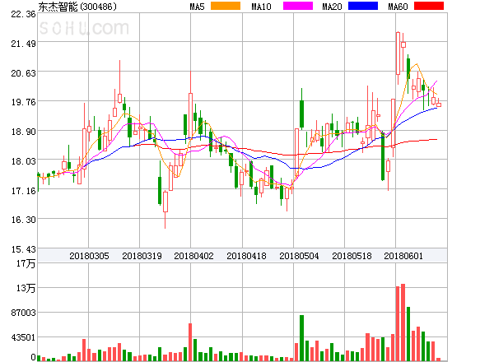
Task: Click the 13万 volume axis label
Action: tap(26, 288)
